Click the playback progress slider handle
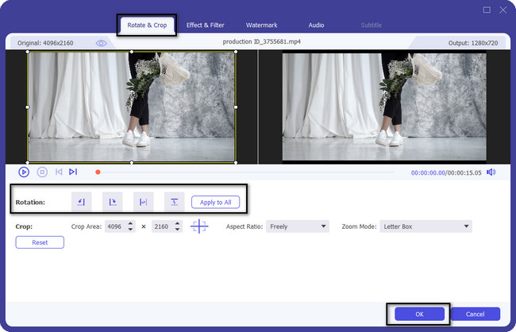Image resolution: width=516 pixels, height=332 pixels. pos(98,172)
